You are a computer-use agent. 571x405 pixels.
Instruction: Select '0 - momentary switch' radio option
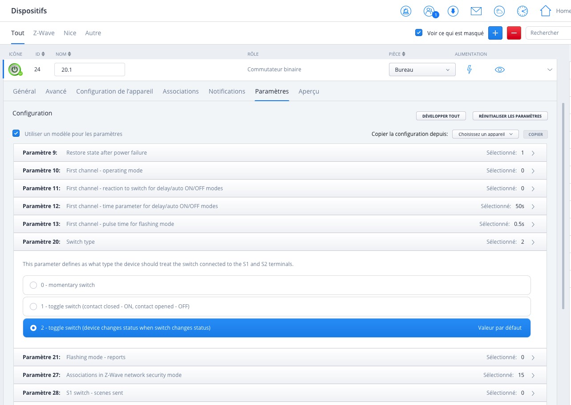coord(33,285)
